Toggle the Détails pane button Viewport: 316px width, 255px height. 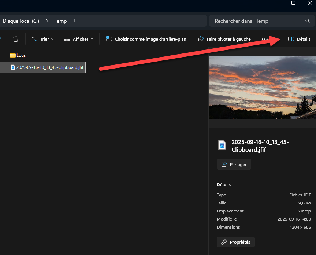[x=299, y=39]
